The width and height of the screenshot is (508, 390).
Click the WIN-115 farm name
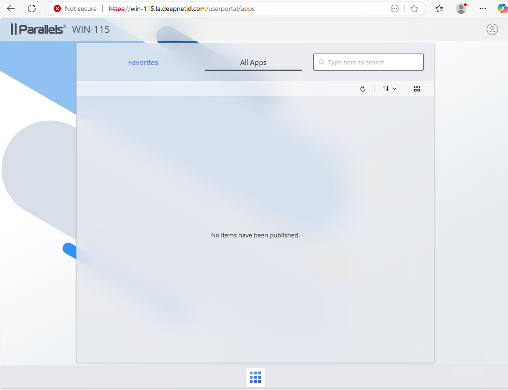(91, 29)
